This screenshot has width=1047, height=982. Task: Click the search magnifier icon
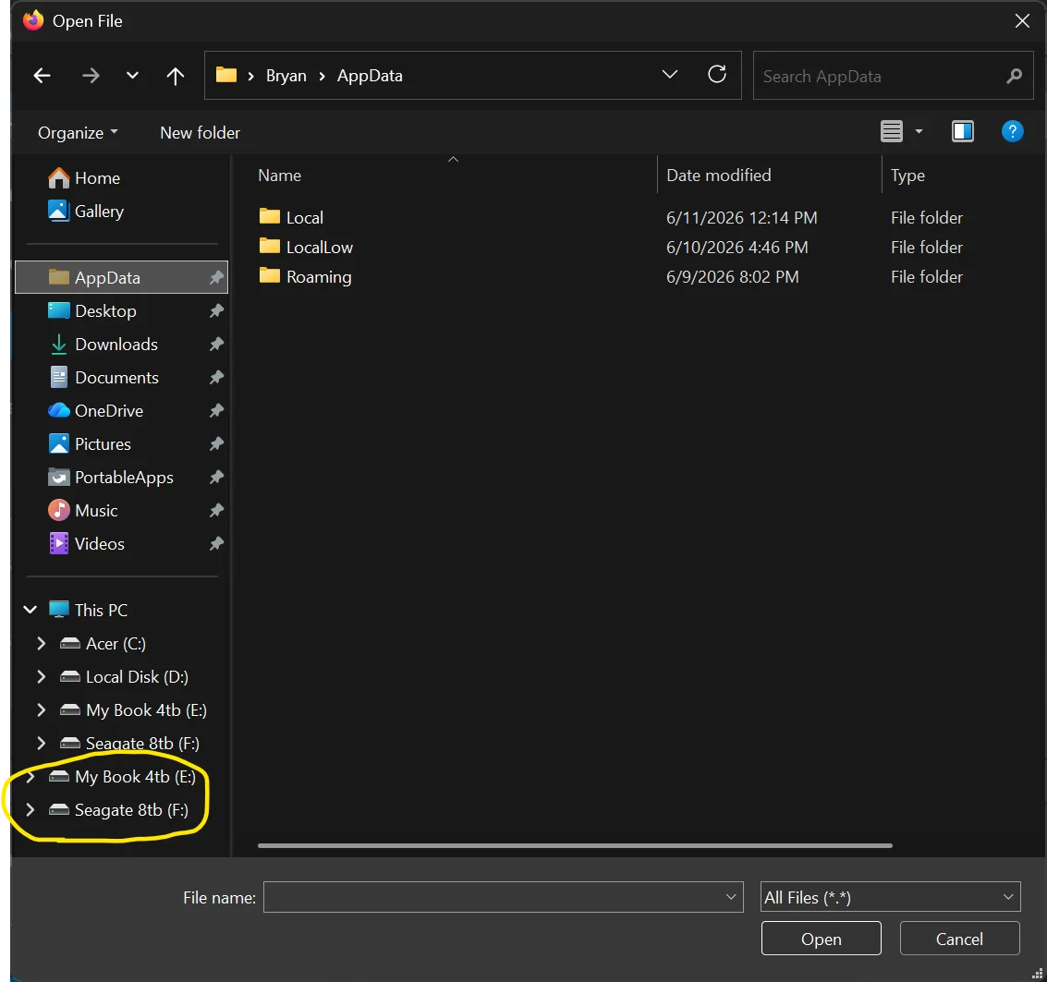point(1014,76)
